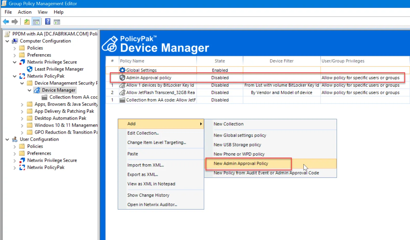Choose Export as XML
The image size is (410, 240).
161,174
